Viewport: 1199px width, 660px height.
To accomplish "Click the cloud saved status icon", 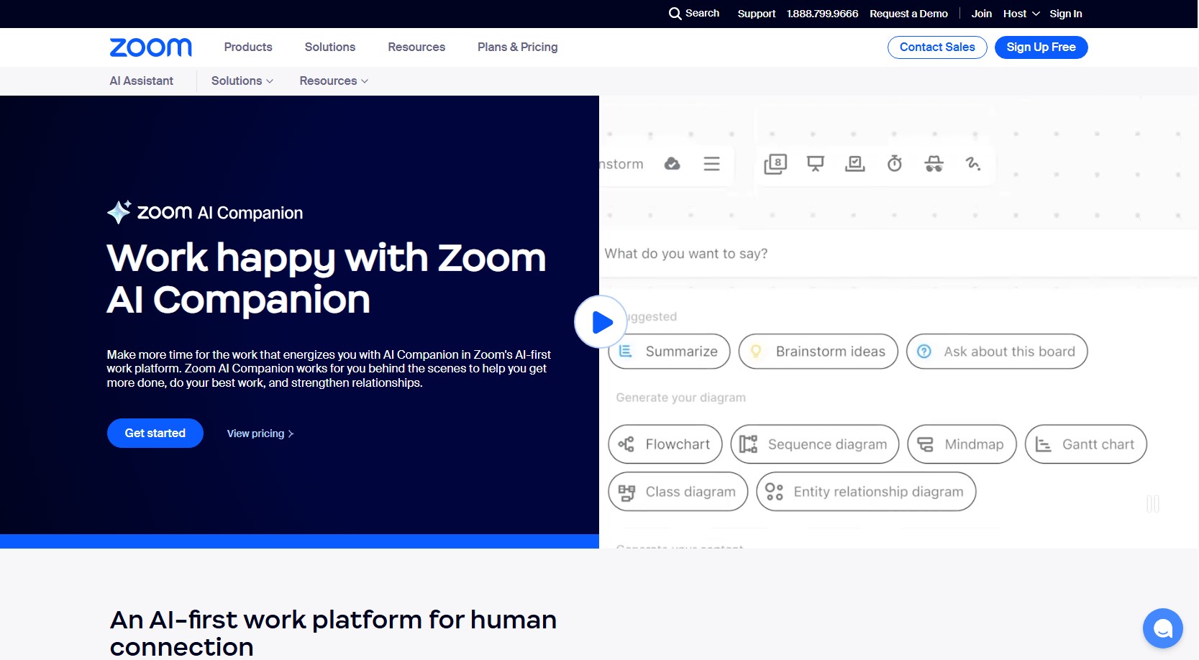I will (x=672, y=164).
